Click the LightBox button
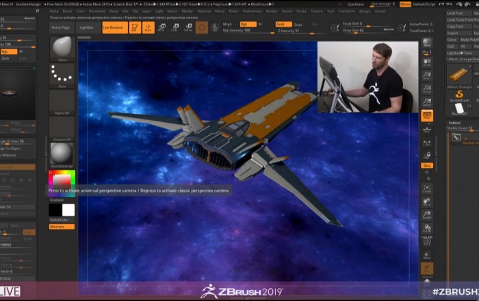The height and width of the screenshot is (301, 479). pos(86,27)
